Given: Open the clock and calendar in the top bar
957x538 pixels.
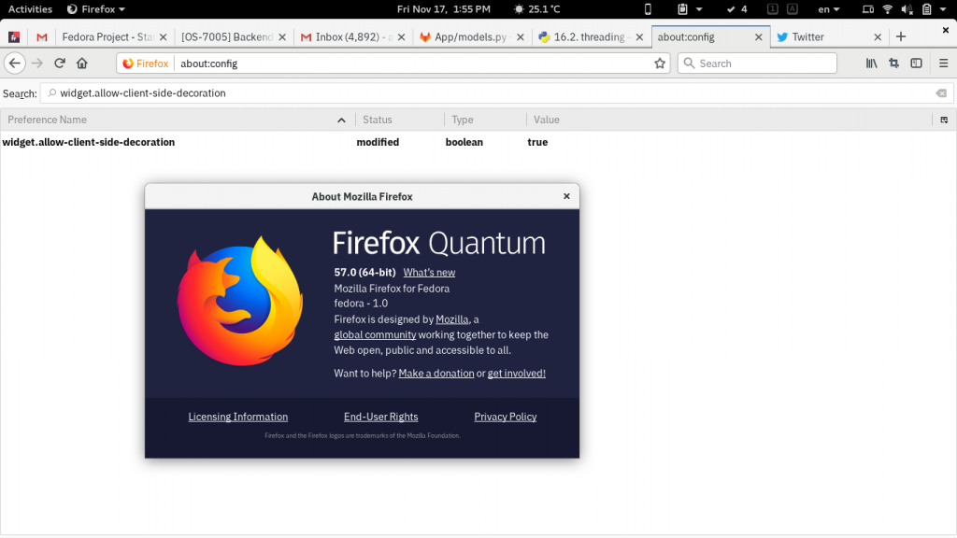Looking at the screenshot, I should click(x=444, y=9).
